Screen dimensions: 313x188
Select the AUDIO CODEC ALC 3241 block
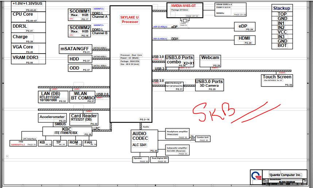(x=144, y=141)
